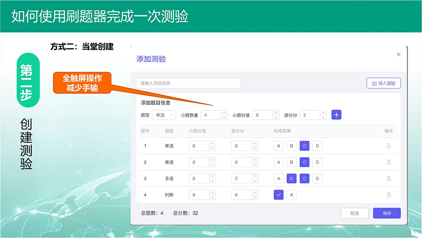Screen dimensions: 422x238
Task: Increase the top 部分分 stepper value
Action: tap(323, 113)
